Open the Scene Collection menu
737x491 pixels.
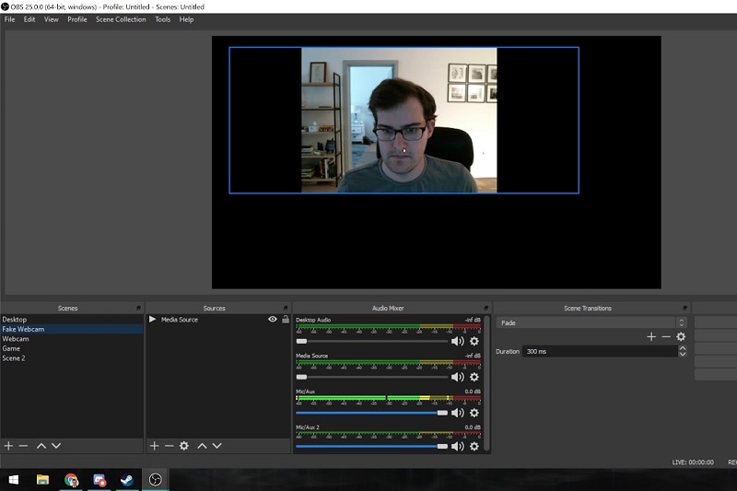tap(121, 19)
